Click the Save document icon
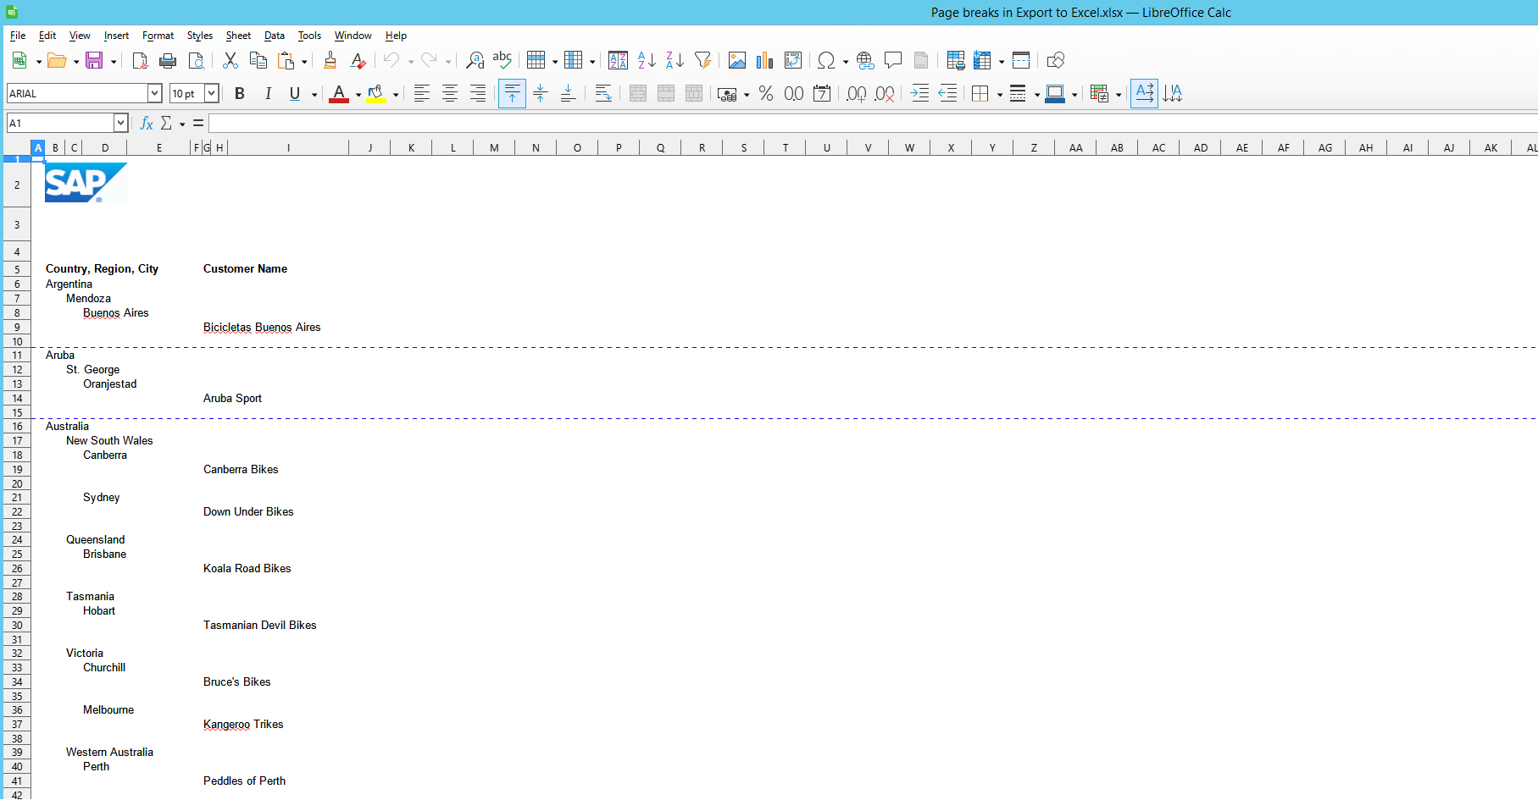This screenshot has height=800, width=1538. click(x=94, y=60)
